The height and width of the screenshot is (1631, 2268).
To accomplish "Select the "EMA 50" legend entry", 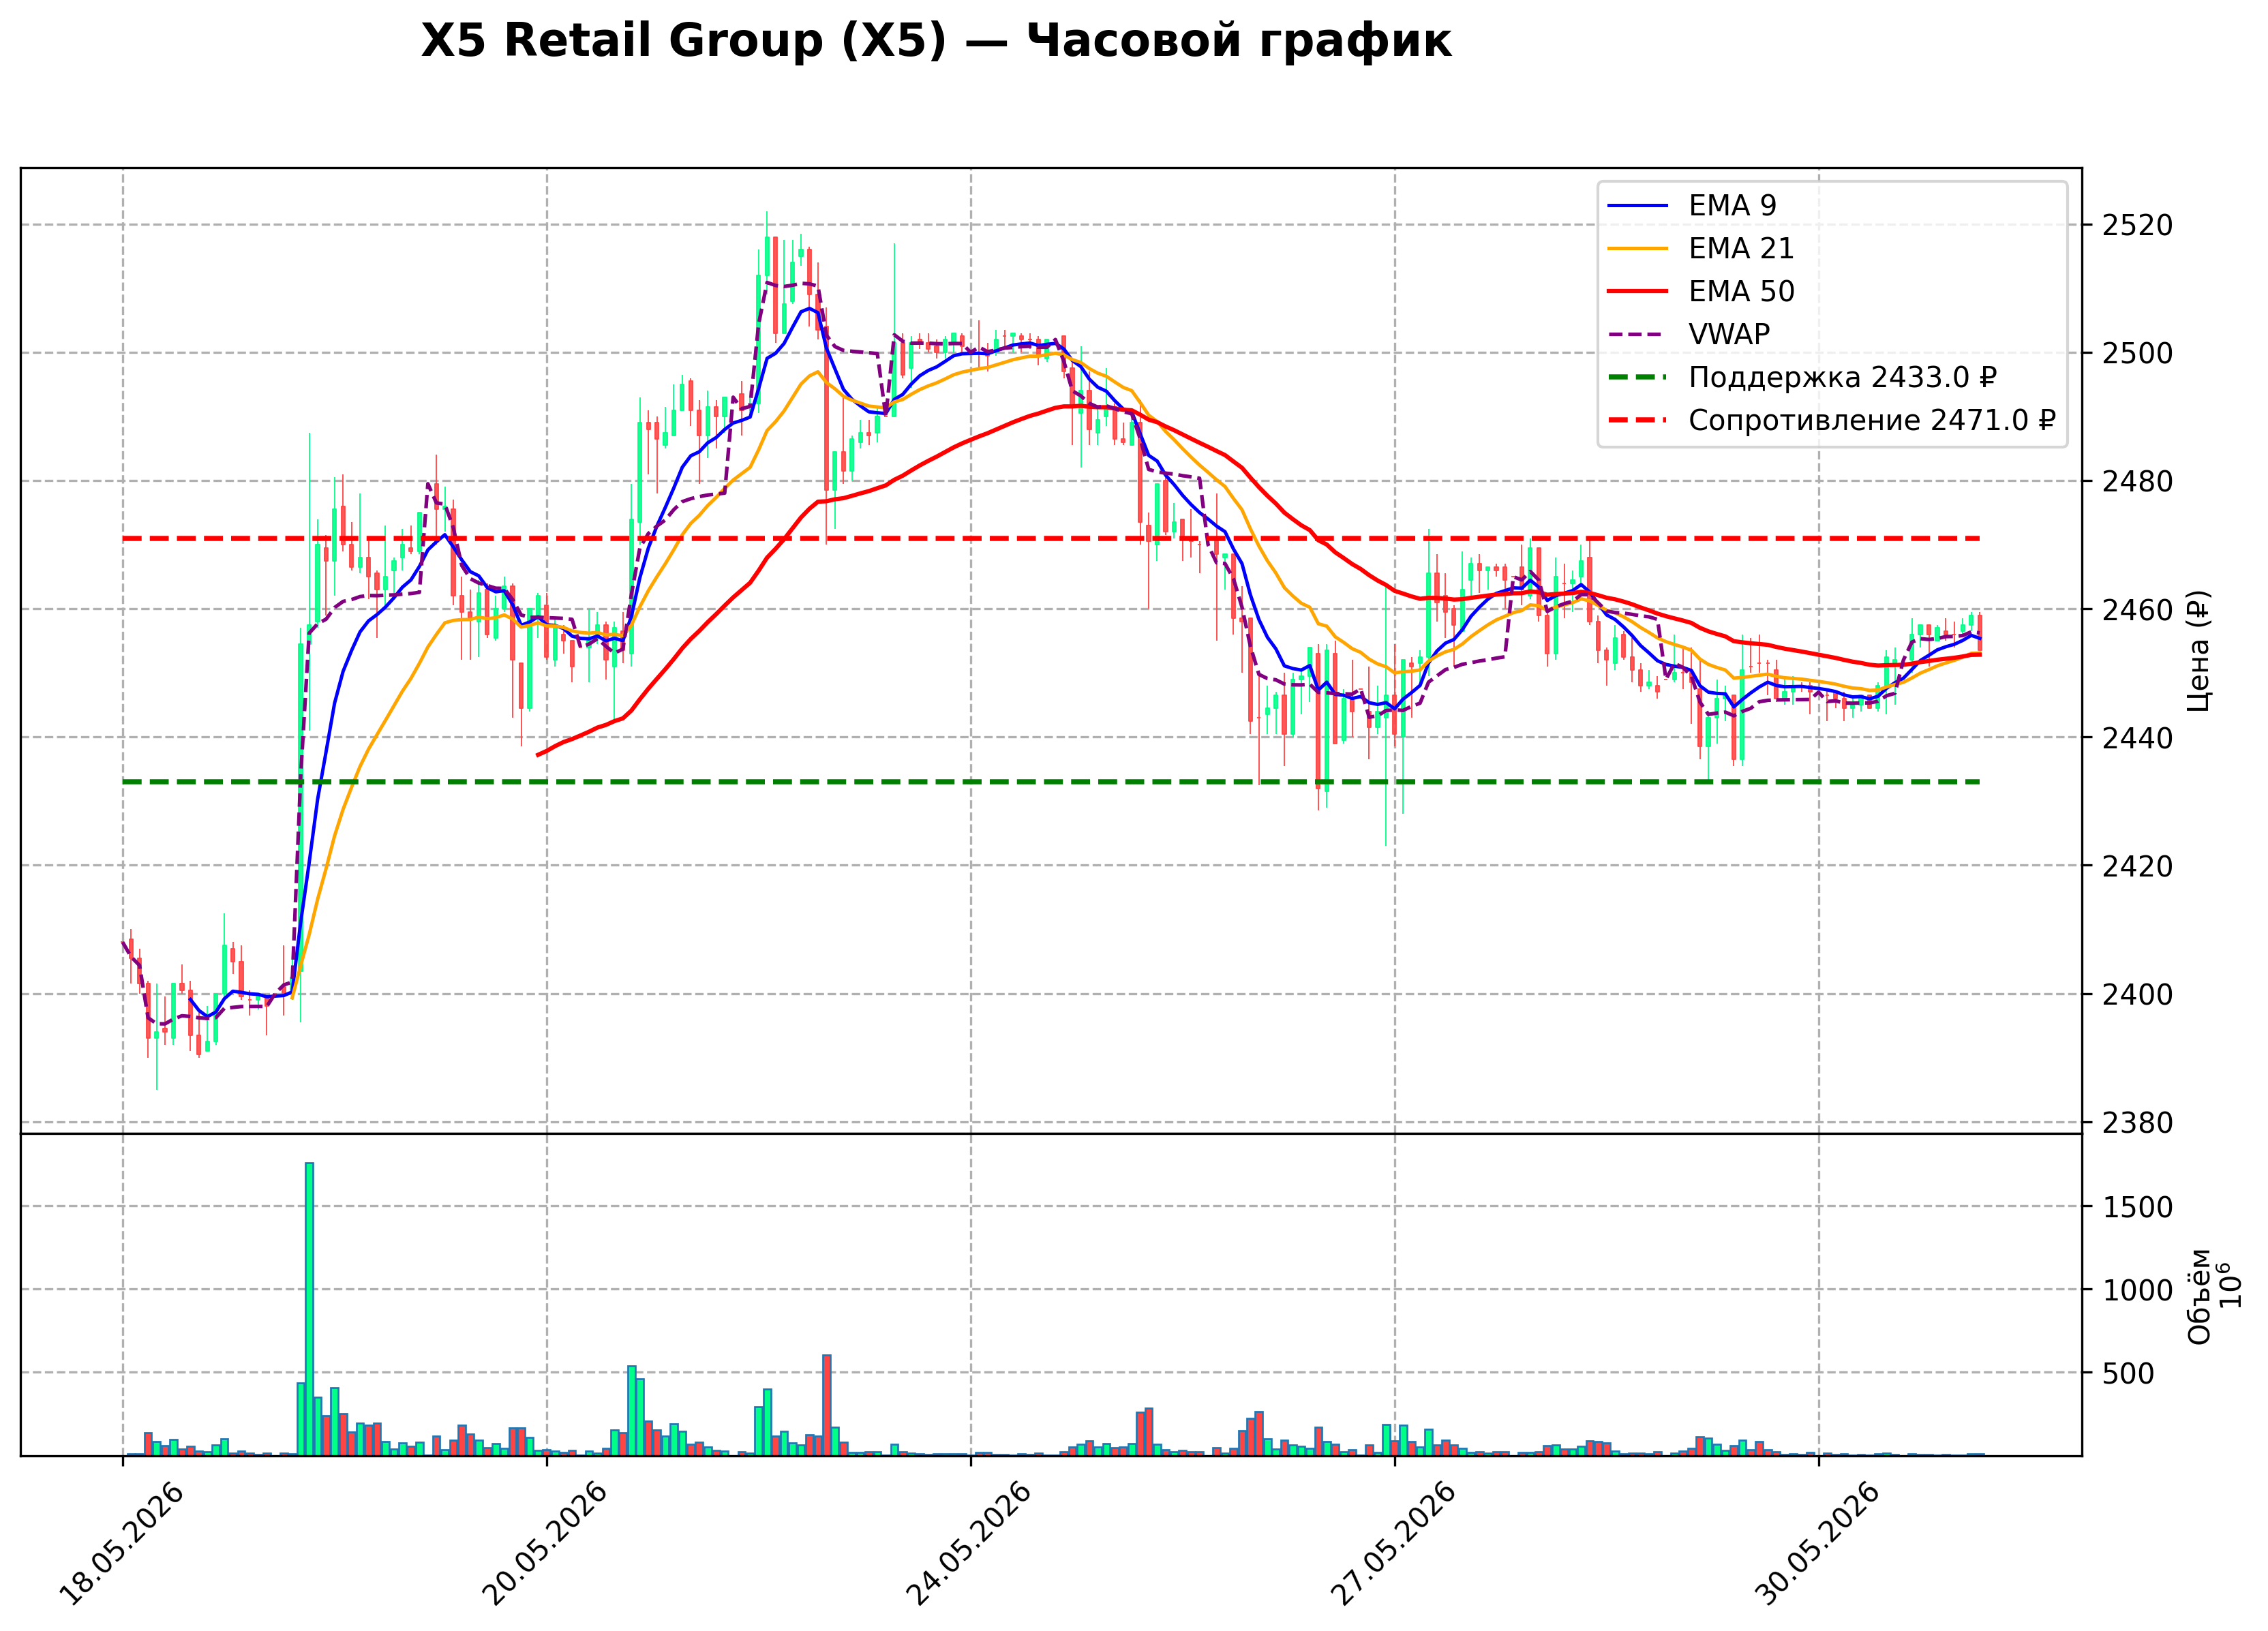I will point(1741,291).
